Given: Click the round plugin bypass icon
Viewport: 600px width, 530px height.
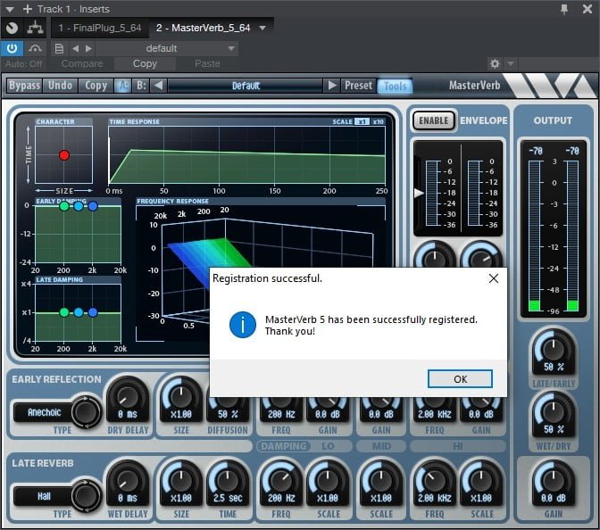Looking at the screenshot, I should click(x=12, y=28).
